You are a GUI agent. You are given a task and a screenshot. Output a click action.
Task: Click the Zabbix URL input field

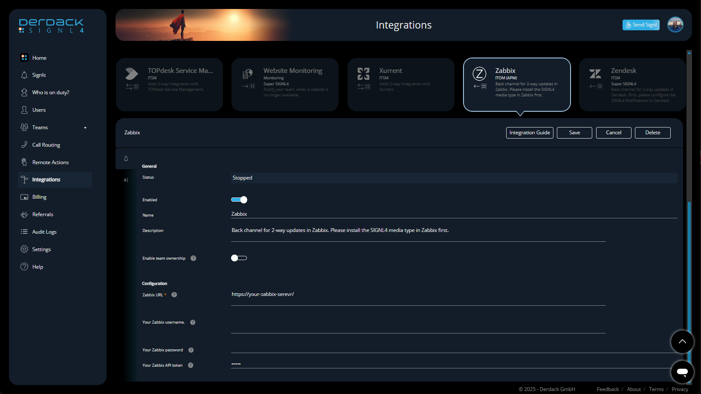418,294
